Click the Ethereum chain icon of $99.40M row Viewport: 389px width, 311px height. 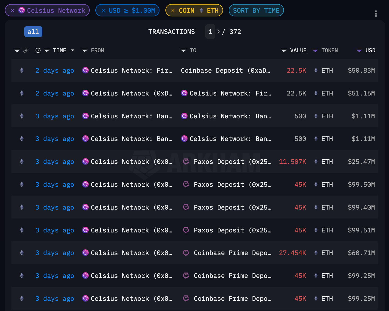[22, 207]
